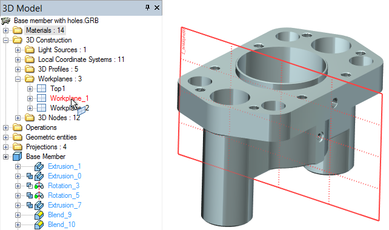Select the Rotation_5 icon
Viewport: 389px width, 230px height.
pyautogui.click(x=39, y=195)
